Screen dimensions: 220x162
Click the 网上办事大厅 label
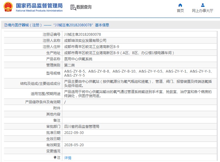(x=202, y=11)
